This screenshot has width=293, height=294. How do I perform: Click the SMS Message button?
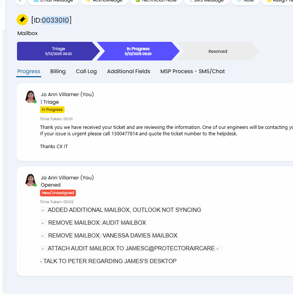pos(207,2)
